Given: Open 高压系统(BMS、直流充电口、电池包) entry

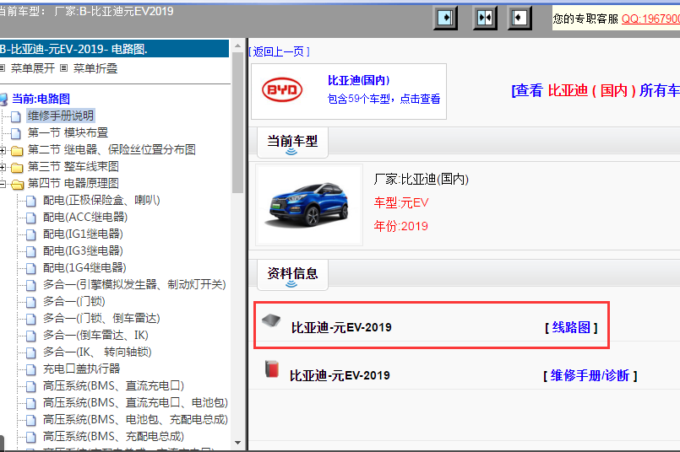Looking at the screenshot, I should point(135,402).
